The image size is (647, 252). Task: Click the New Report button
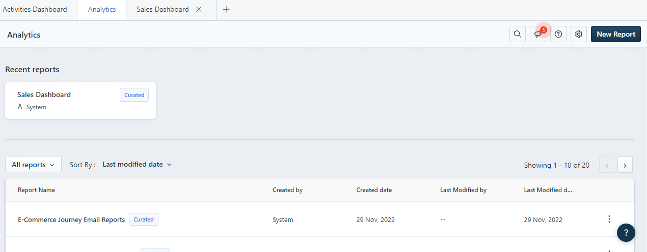pos(616,34)
